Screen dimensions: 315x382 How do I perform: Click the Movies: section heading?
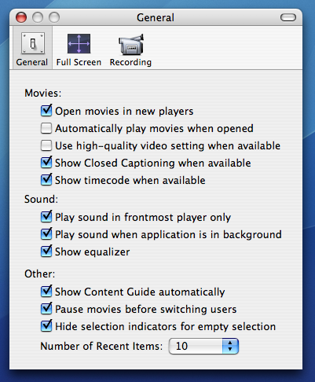point(43,94)
